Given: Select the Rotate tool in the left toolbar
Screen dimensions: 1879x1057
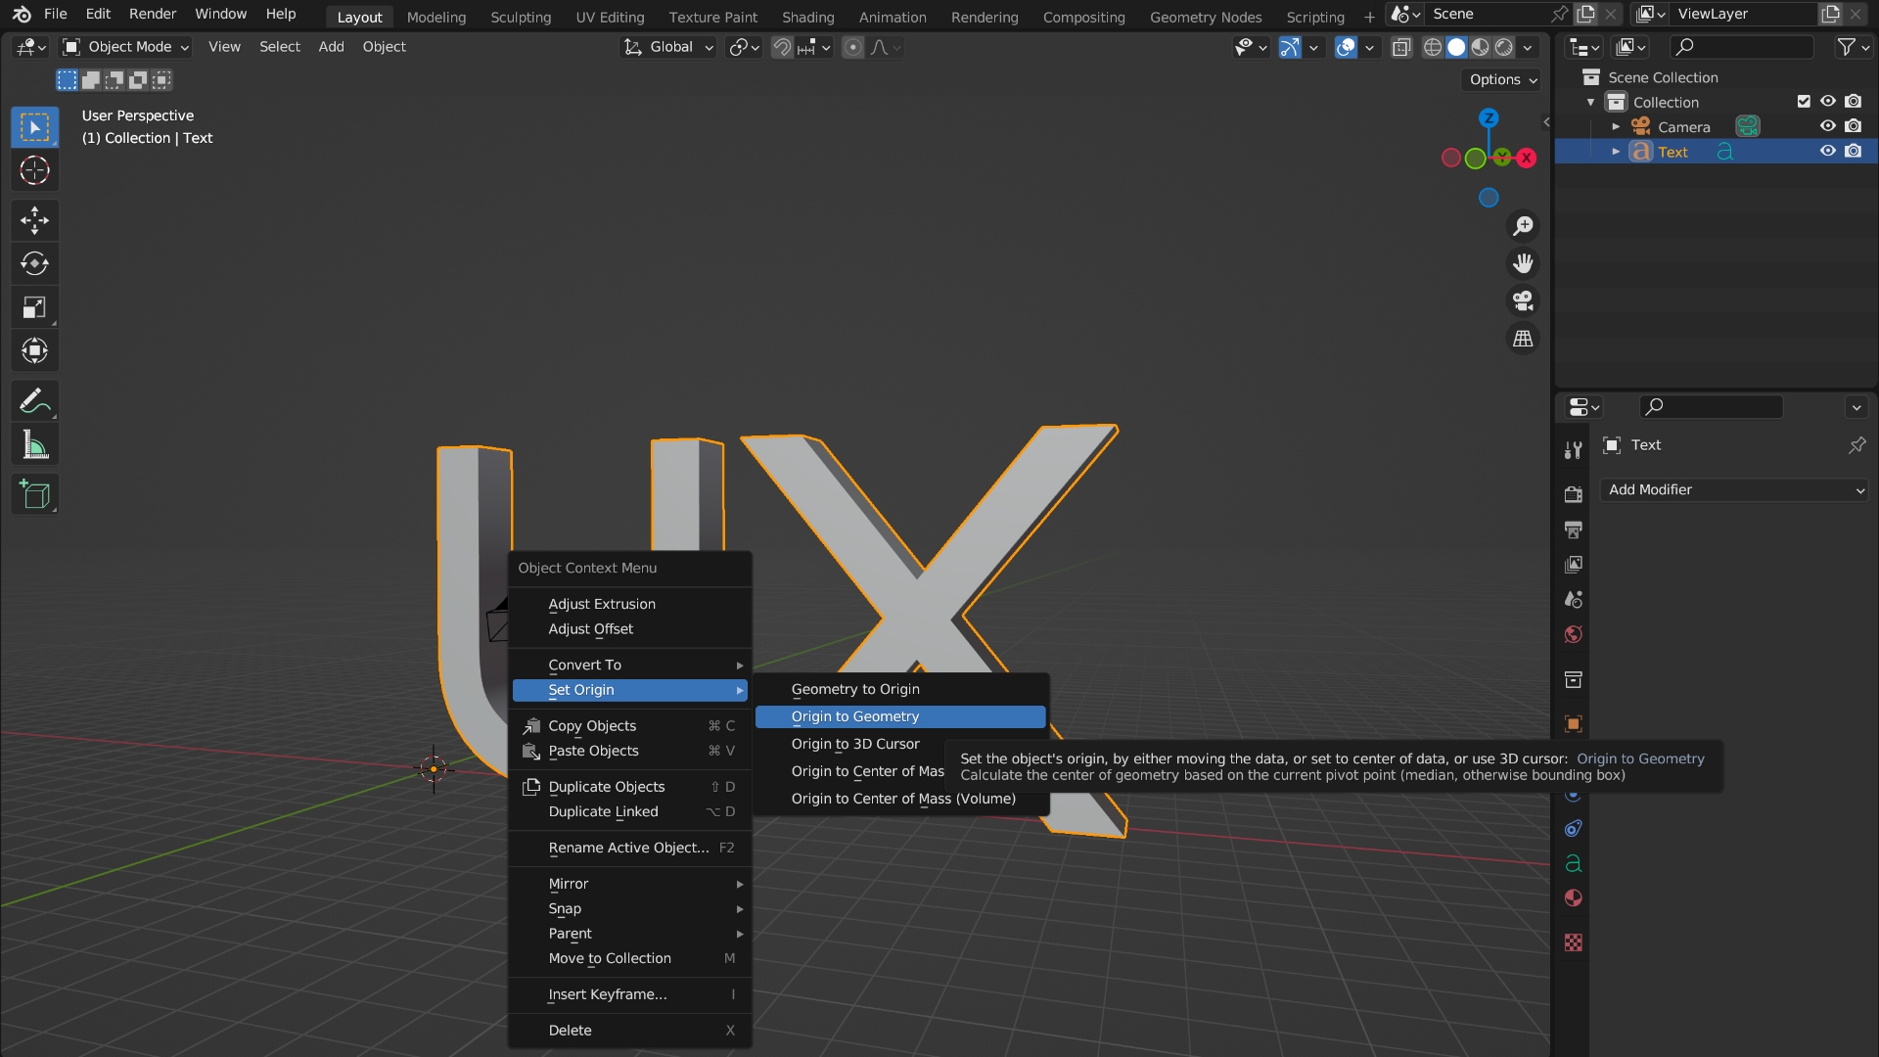Looking at the screenshot, I should (x=34, y=263).
